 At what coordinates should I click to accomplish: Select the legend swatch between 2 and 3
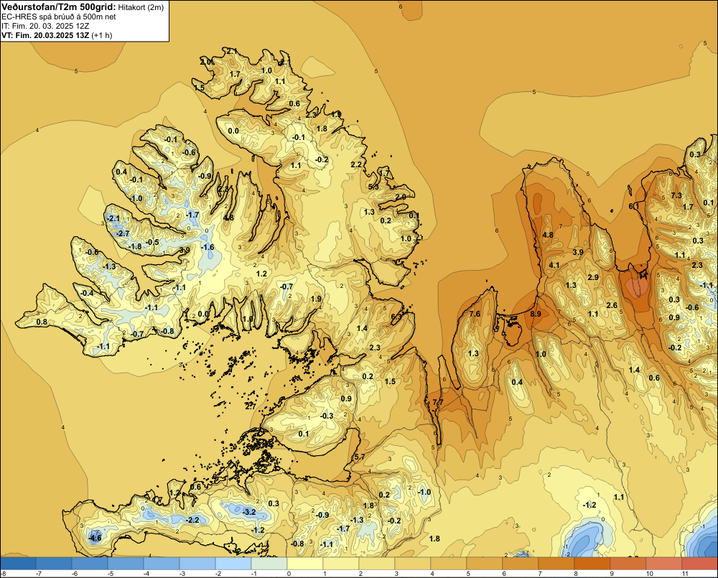click(377, 563)
